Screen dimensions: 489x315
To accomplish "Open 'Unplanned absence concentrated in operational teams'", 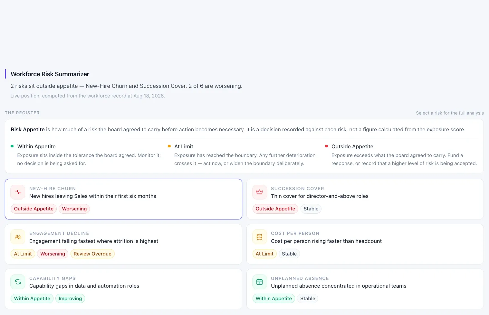I will 339,286.
